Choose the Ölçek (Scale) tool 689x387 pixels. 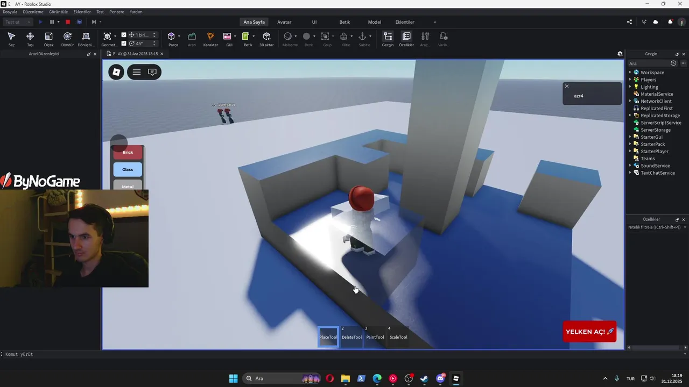48,39
